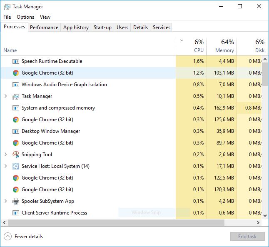Screen dimensions: 269x247
Task: Click the vertical scrollbar down arrow
Action: pyautogui.click(x=265, y=216)
